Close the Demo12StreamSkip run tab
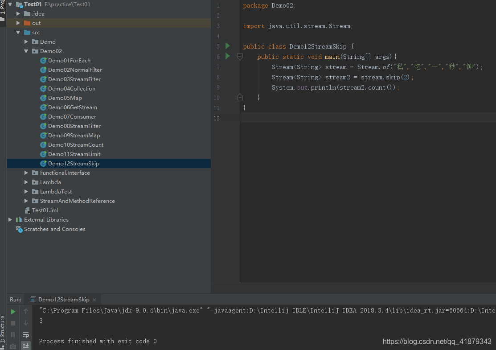 [x=94, y=300]
